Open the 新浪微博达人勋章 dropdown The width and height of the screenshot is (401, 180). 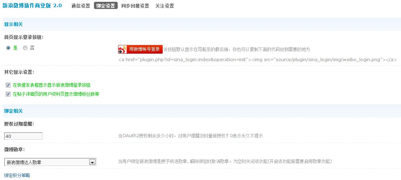coord(50,162)
